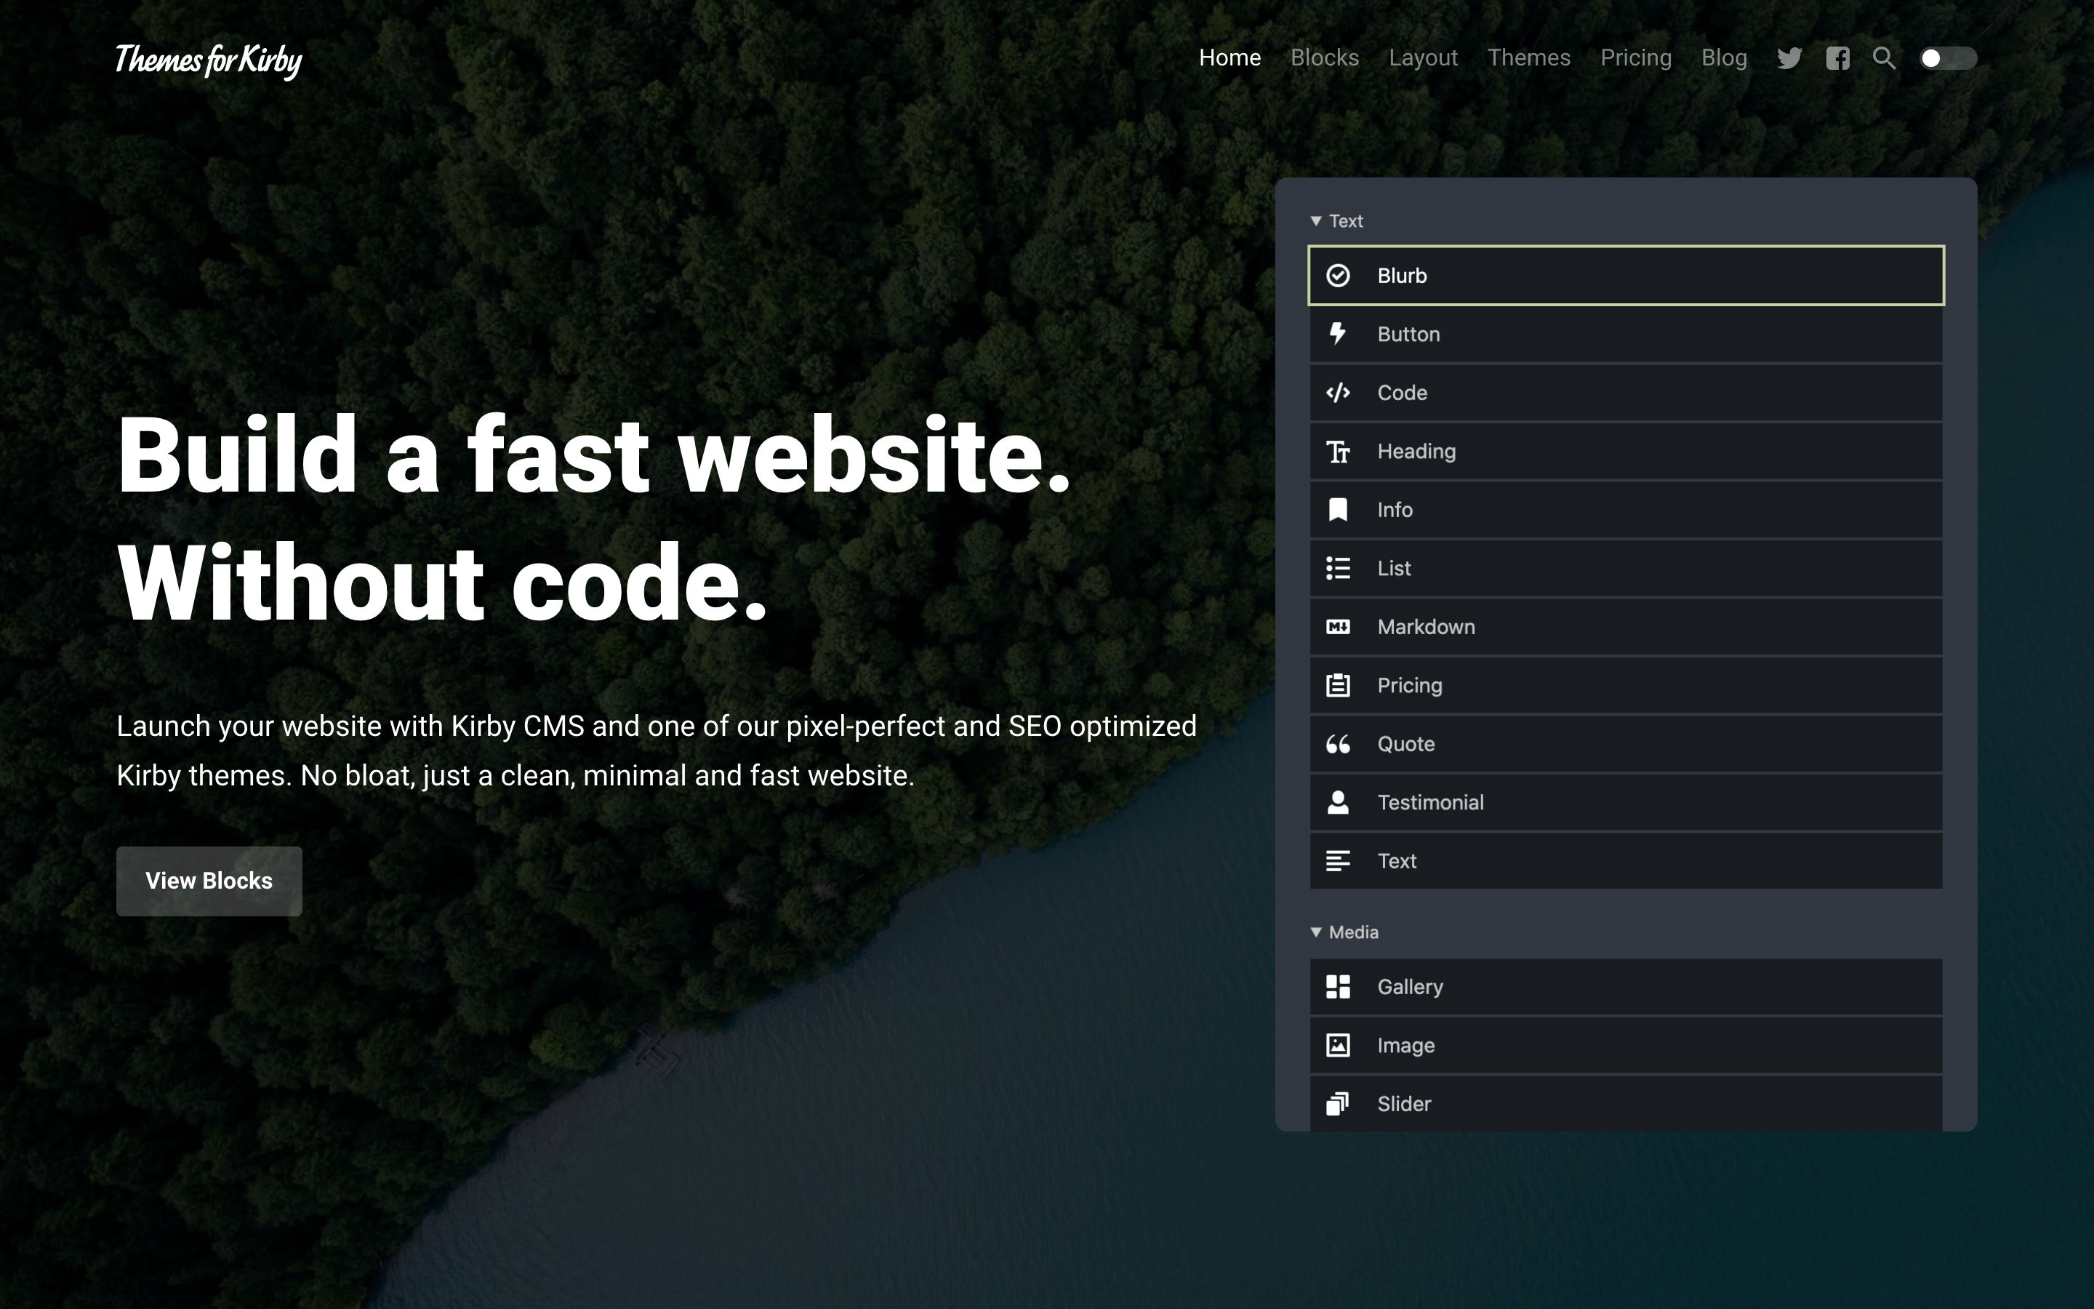Click the Code block icon
Image resolution: width=2094 pixels, height=1309 pixels.
1336,392
